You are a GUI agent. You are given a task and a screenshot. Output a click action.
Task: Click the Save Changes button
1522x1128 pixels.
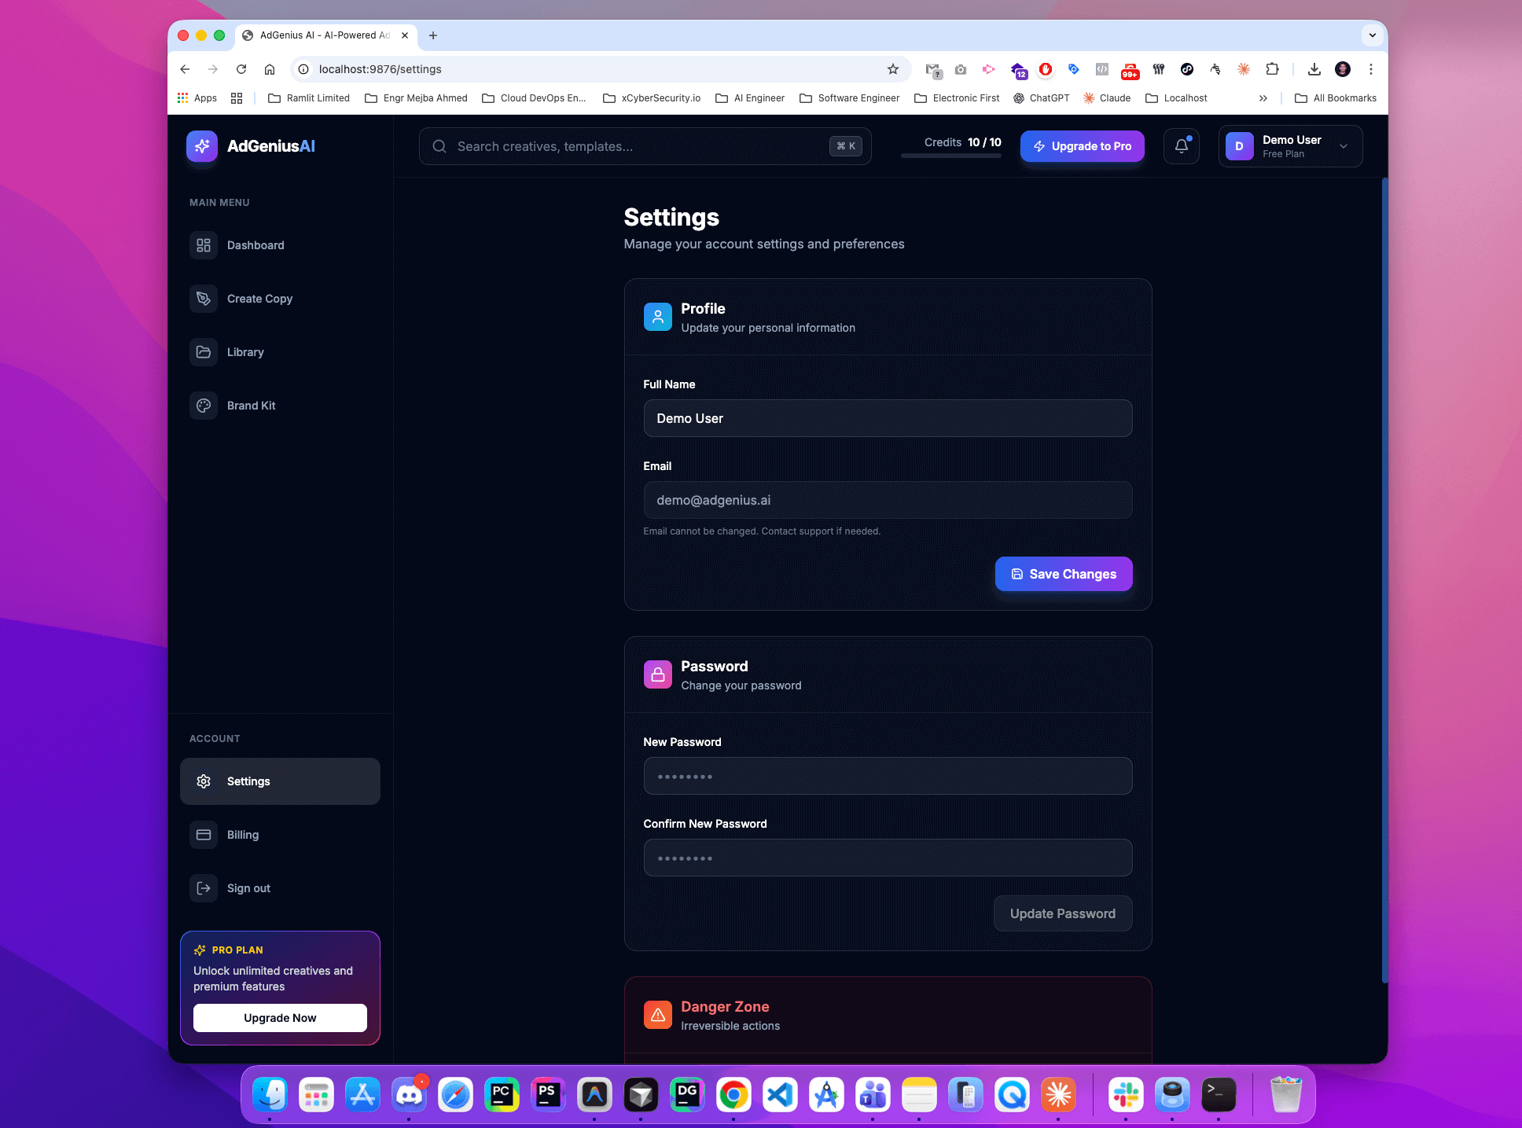[1063, 574]
